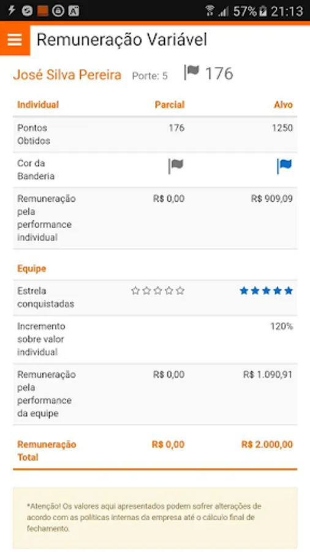Tap the orange square notification icon

click(42, 11)
